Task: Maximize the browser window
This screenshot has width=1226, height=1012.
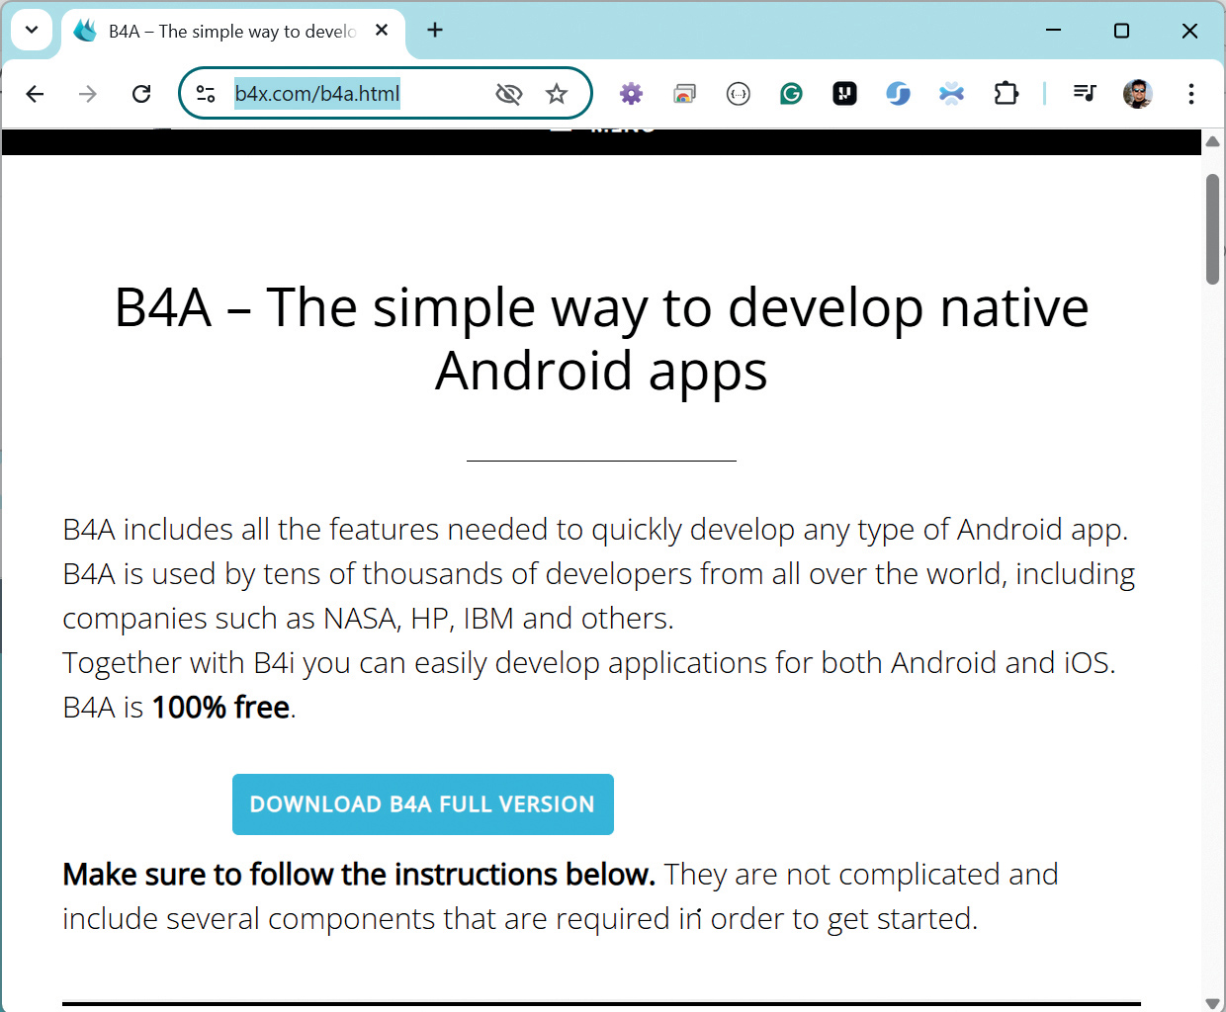Action: pos(1121,31)
